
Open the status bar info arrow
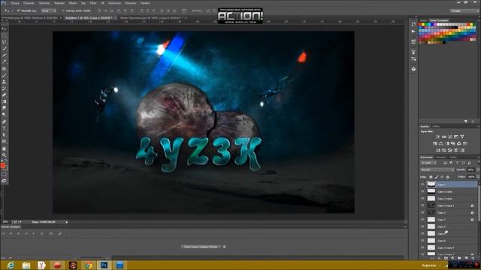pos(67,222)
